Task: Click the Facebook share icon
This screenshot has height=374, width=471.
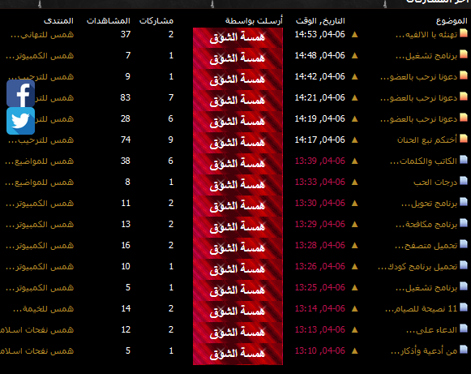Action: 21,93
